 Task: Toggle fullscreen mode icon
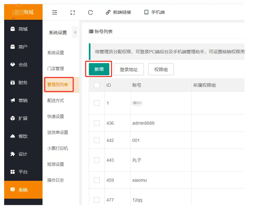pos(73,12)
